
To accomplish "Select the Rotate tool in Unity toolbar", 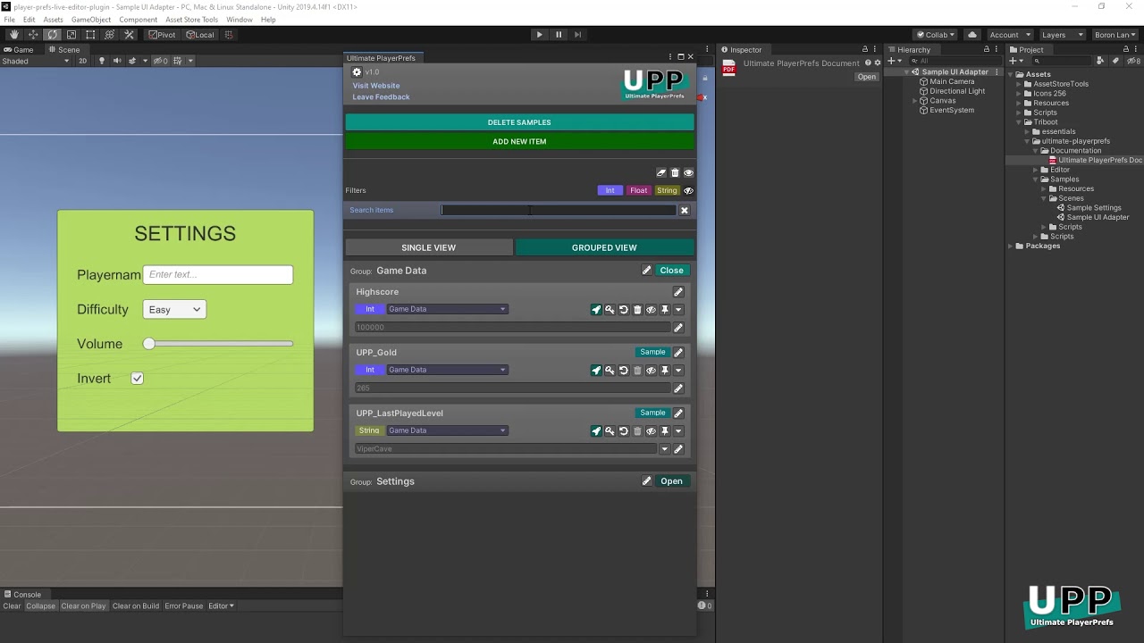I will (x=53, y=35).
